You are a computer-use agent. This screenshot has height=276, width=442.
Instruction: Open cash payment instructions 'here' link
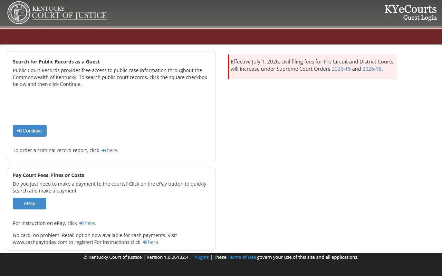pyautogui.click(x=151, y=242)
